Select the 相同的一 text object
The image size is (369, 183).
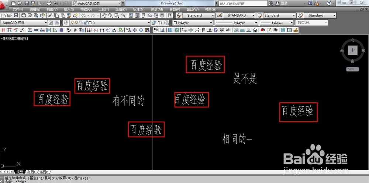tap(238, 138)
